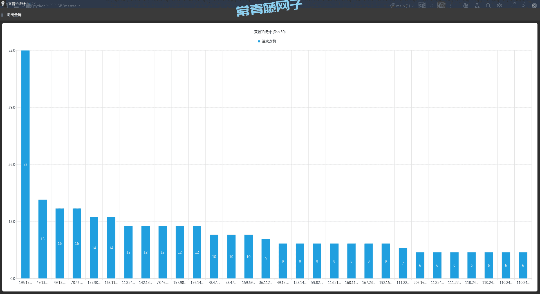Image resolution: width=540 pixels, height=294 pixels.
Task: Click the x-axis label 205.16...
Action: click(420, 282)
